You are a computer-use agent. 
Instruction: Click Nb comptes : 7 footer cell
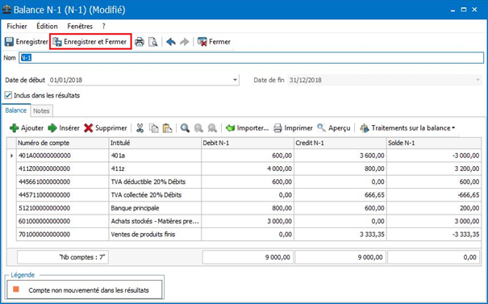tap(63, 257)
